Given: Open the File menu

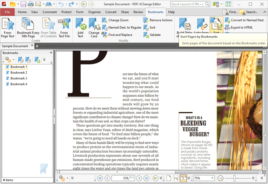Looking at the screenshot, I should click(8, 12).
